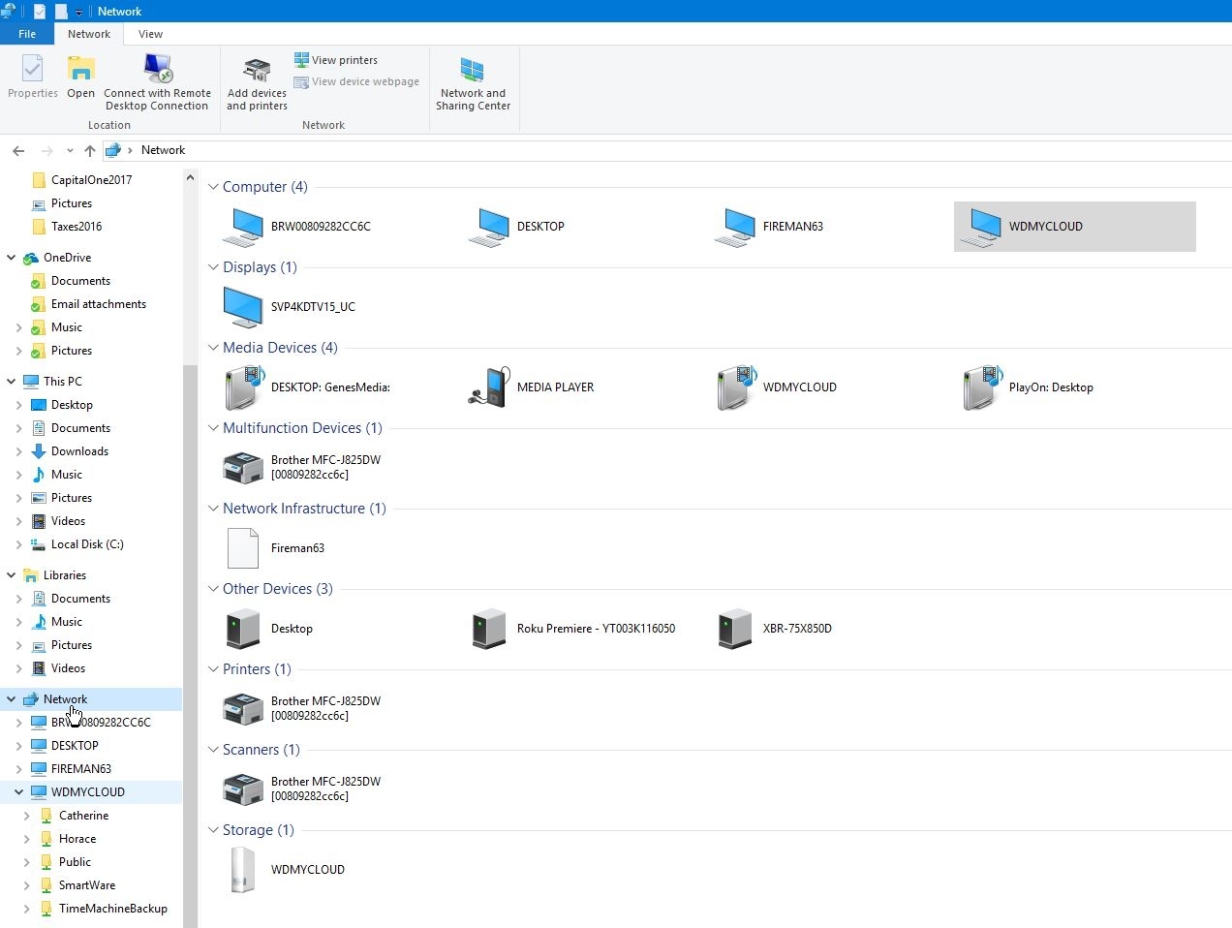
Task: Click the Up one level arrow
Action: [90, 150]
